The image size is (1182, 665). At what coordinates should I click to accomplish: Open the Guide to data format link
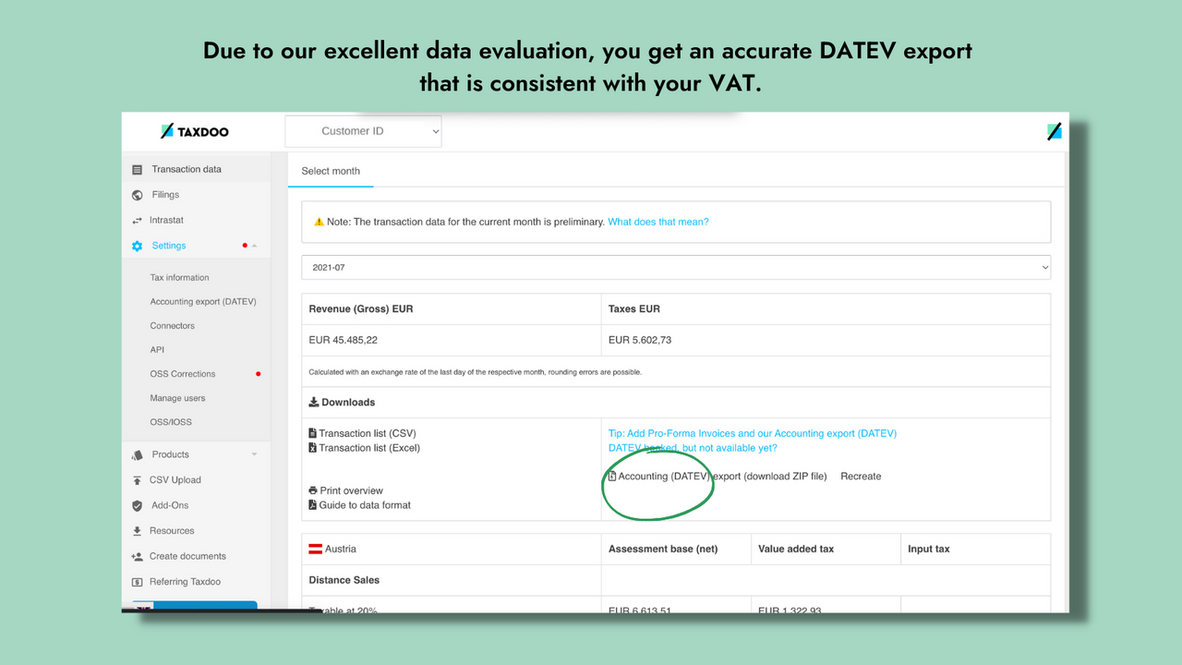[x=365, y=505]
